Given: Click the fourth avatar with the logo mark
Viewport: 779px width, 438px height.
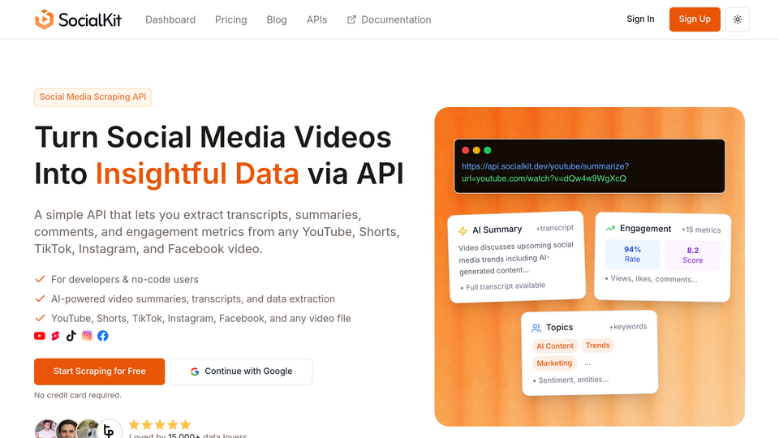Looking at the screenshot, I should click(110, 429).
